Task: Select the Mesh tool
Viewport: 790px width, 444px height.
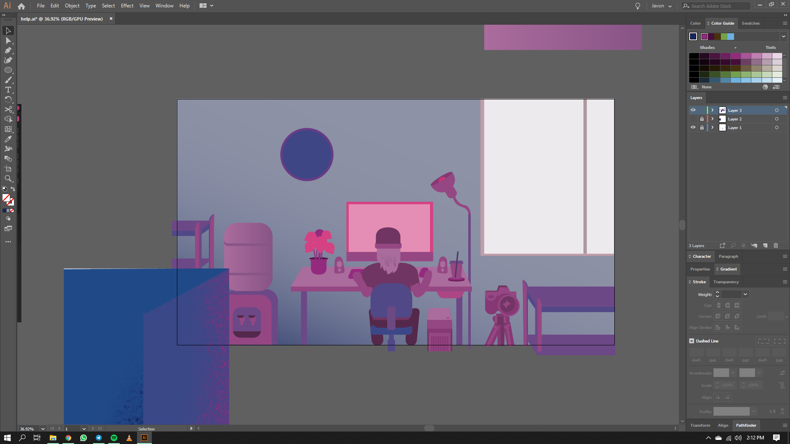Action: [x=8, y=129]
